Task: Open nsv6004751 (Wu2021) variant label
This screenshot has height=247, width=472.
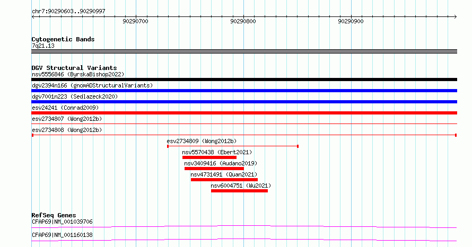Action: (x=241, y=186)
